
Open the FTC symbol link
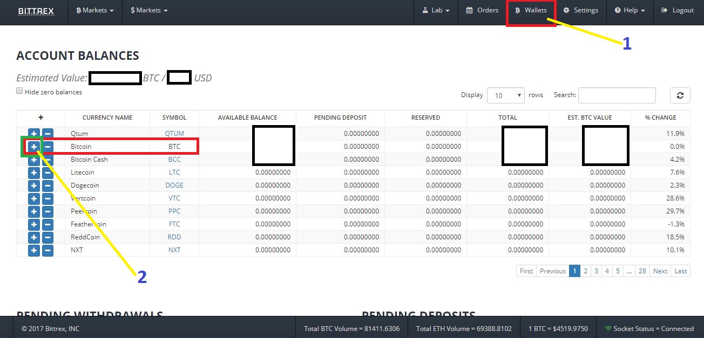pos(174,224)
